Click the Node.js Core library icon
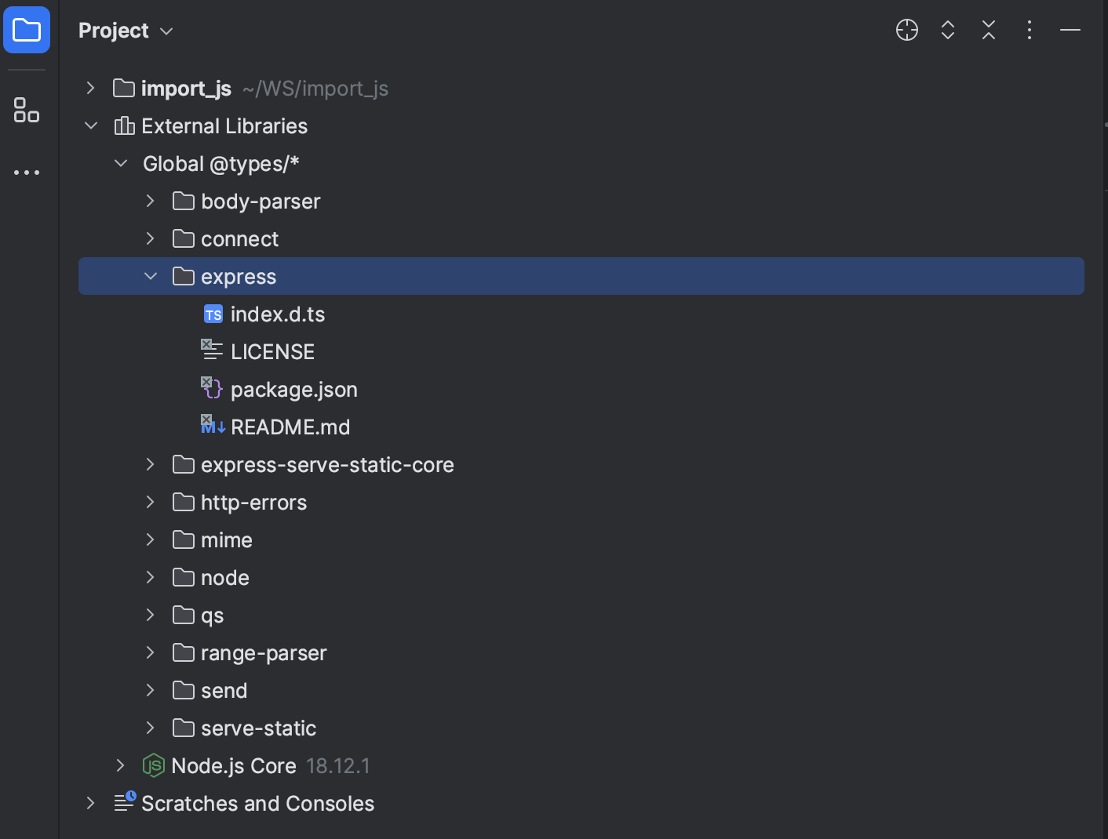This screenshot has height=839, width=1108. 153,765
